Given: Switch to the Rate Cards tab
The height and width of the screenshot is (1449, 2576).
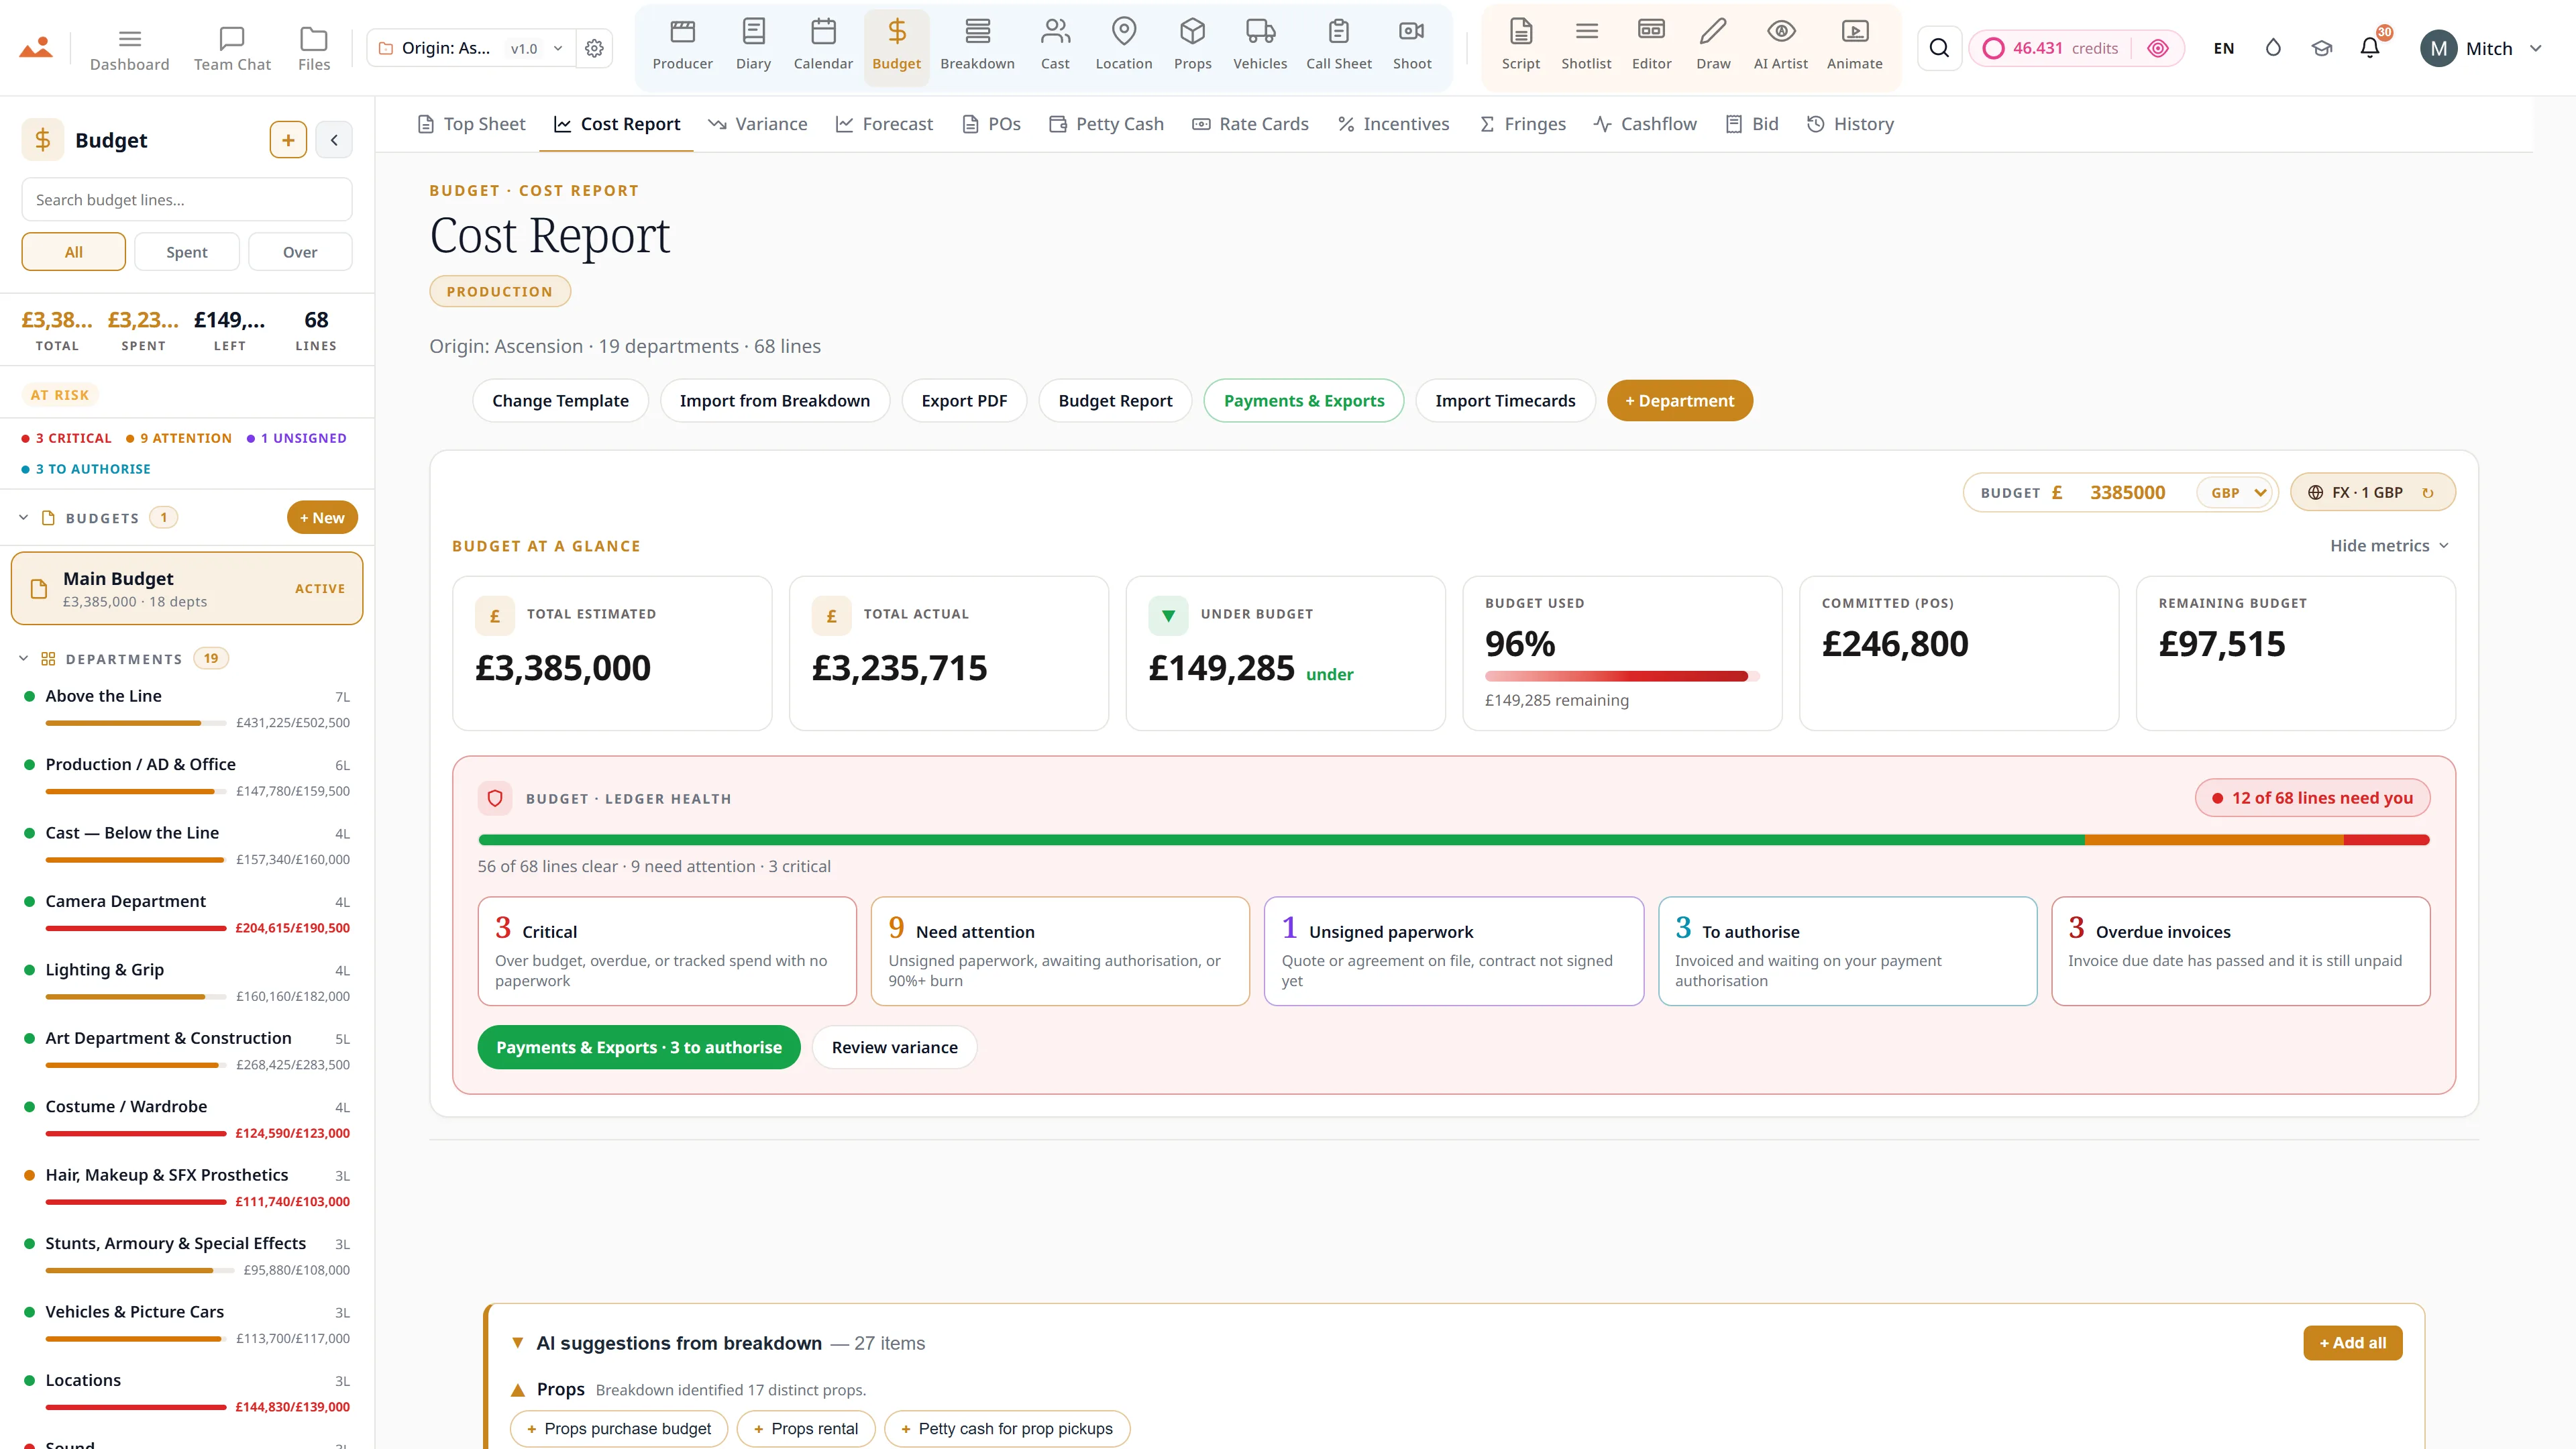Looking at the screenshot, I should (x=1250, y=124).
